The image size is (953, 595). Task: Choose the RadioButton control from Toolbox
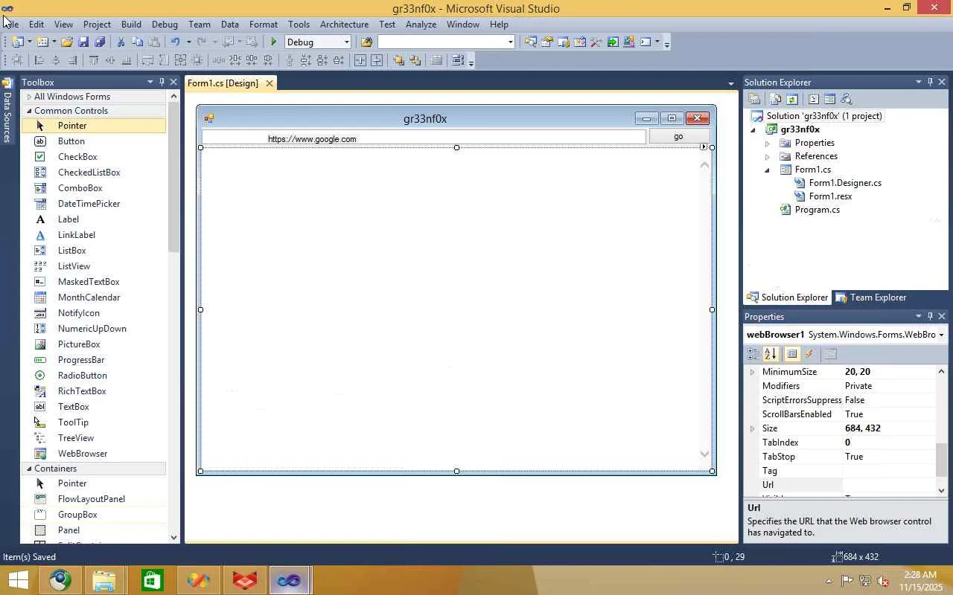(83, 376)
